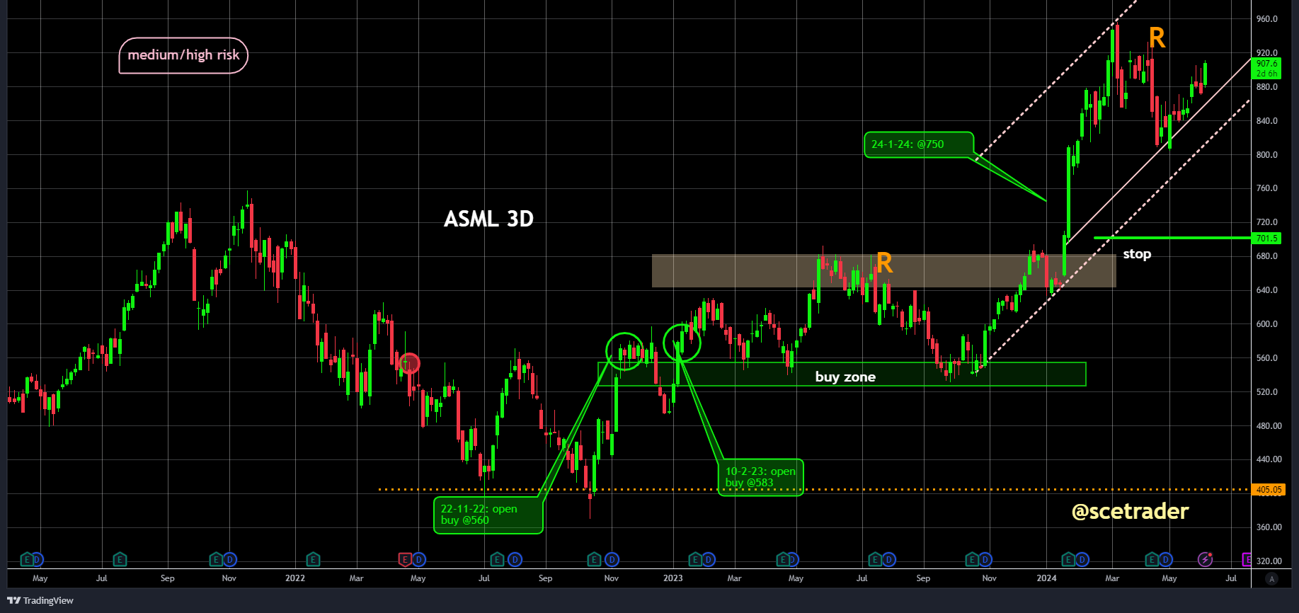Image resolution: width=1299 pixels, height=613 pixels.
Task: Click the 22-11-22 open buy @560 callout
Action: click(488, 515)
